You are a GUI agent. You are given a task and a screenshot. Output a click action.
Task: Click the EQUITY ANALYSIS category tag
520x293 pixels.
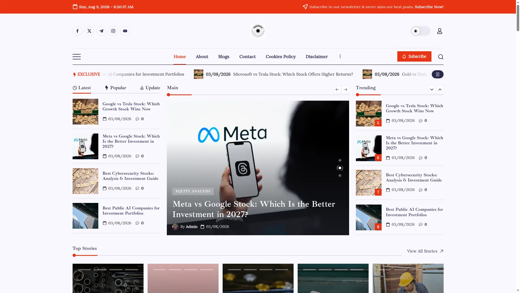[x=193, y=191]
